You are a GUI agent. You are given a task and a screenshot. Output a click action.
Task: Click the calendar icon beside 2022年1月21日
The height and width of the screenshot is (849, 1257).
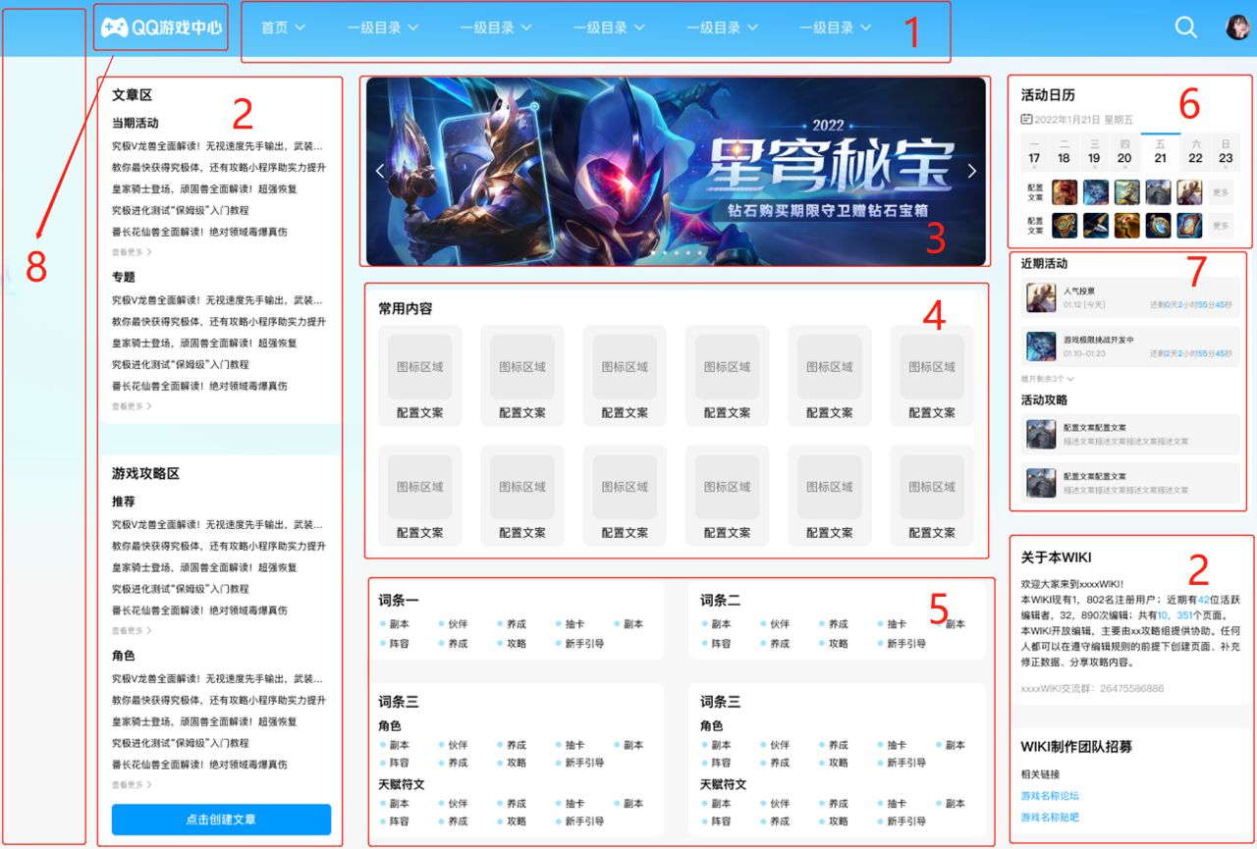[1026, 120]
